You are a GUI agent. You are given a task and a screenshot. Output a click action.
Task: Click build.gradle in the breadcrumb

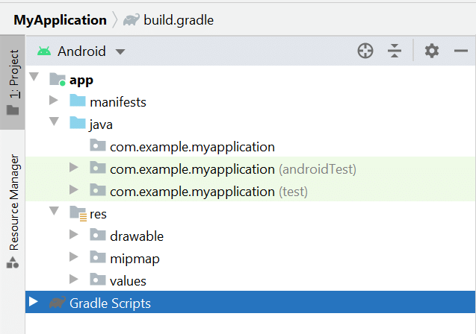click(179, 20)
